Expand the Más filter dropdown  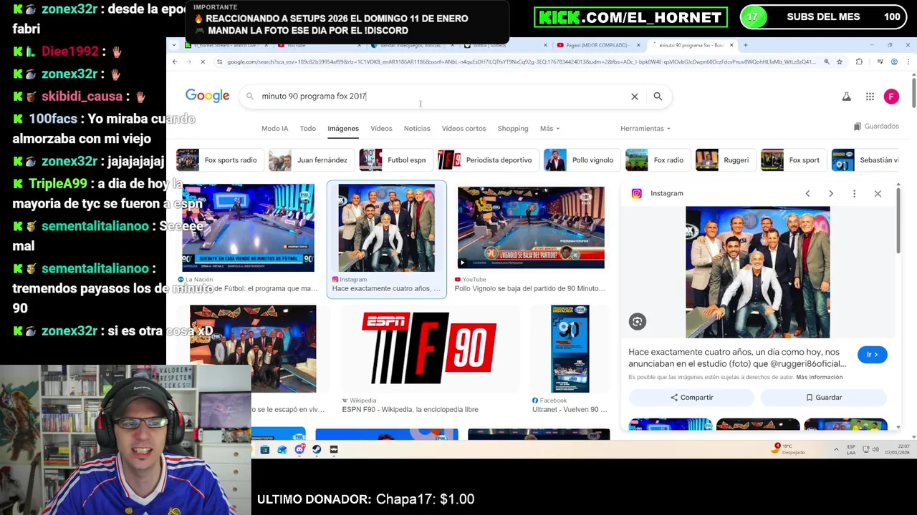coord(549,129)
